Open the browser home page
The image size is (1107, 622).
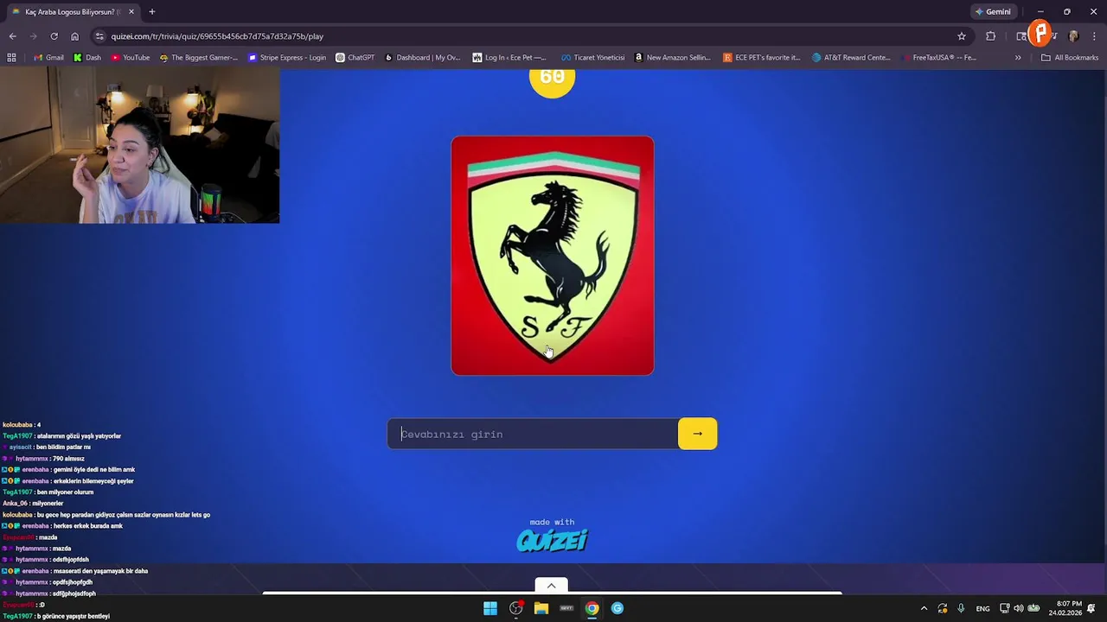[x=74, y=36]
